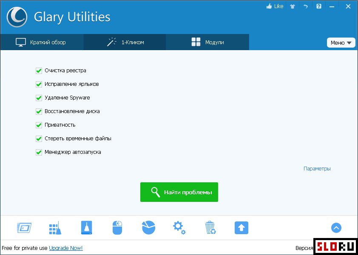The image size is (358, 255).
Task: Follow the Upgrade Now! link
Action: coord(66,248)
